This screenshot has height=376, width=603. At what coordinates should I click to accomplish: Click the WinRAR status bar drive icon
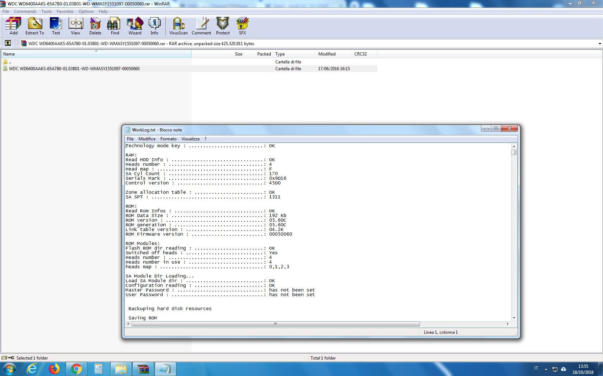point(4,358)
